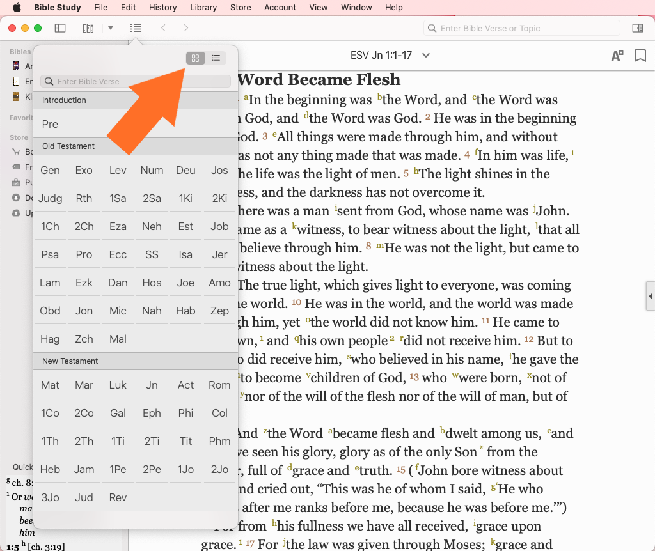
Task: Click the Enter Bible Verse field in popover
Action: 136,81
